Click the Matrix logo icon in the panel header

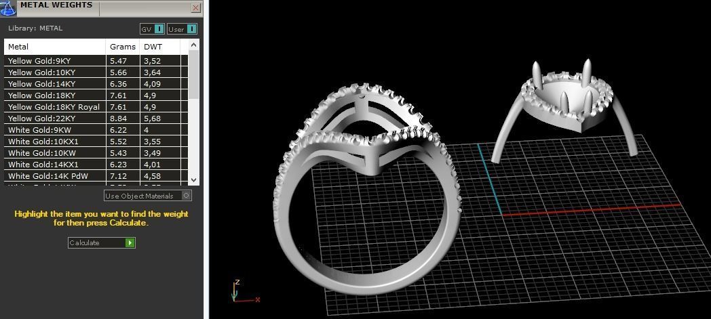tap(8, 7)
